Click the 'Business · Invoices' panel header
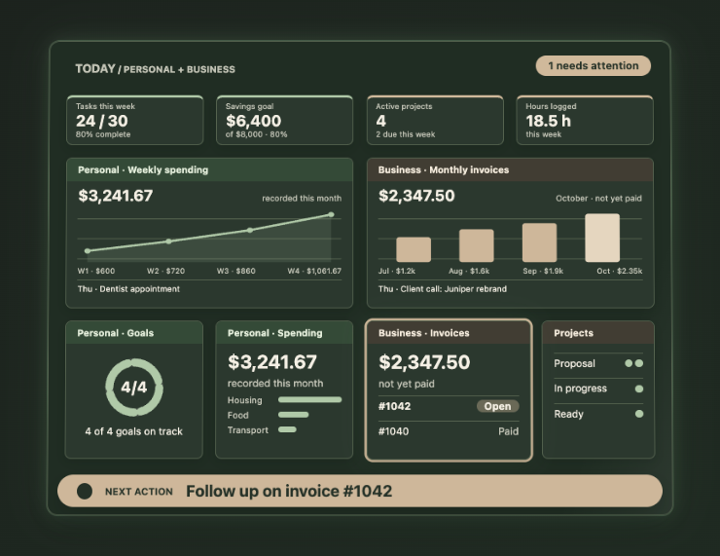The image size is (720, 556). (x=449, y=333)
